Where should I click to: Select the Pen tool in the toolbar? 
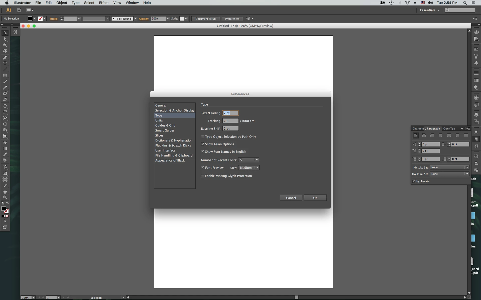[5, 57]
